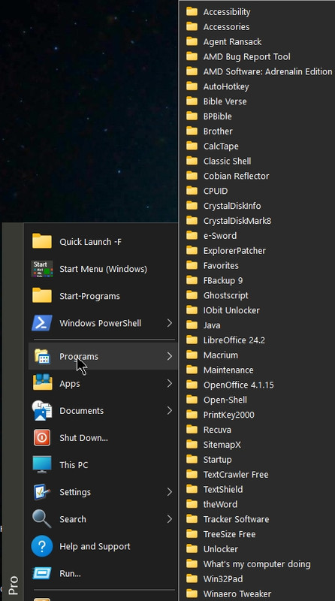Click the folder icon beside AutoHotkey
This screenshot has width=335, height=601.
[x=192, y=86]
